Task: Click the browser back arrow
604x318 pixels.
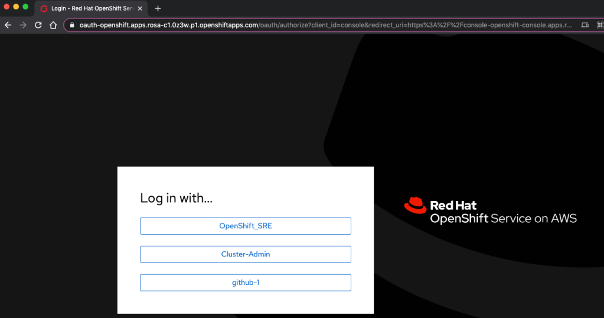Action: click(8, 25)
